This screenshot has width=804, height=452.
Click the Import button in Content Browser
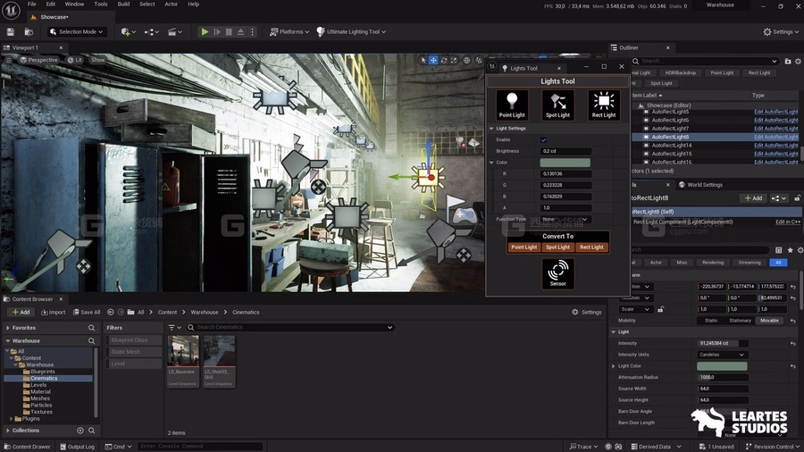coord(54,312)
